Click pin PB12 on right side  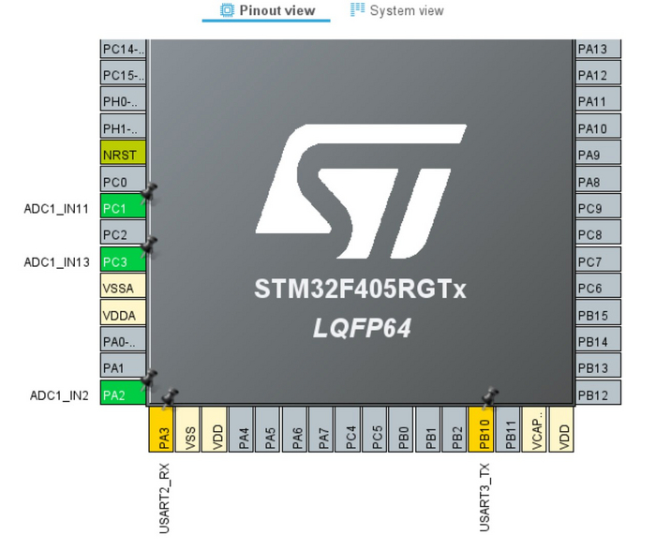598,394
